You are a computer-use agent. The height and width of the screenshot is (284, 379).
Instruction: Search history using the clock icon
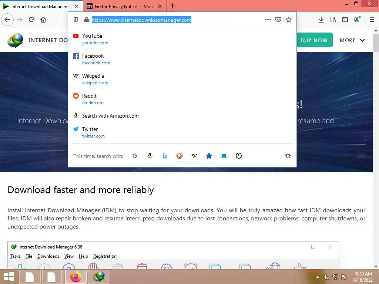pos(239,156)
